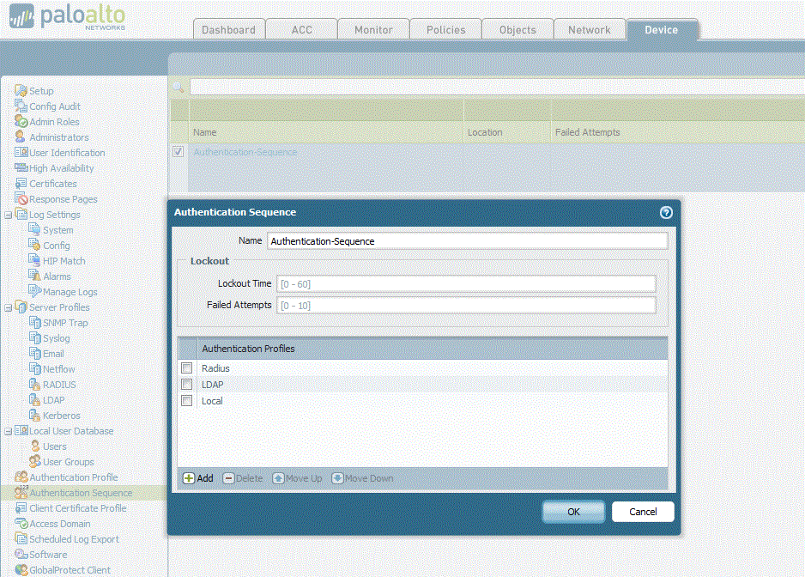Select the RADIUS server profile item
The image size is (805, 577).
59,385
